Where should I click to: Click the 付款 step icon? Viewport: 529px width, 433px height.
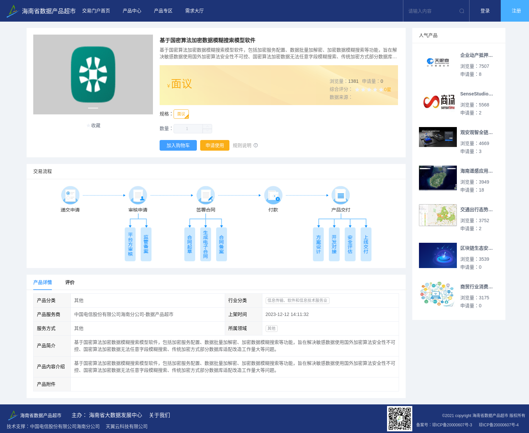pyautogui.click(x=273, y=195)
